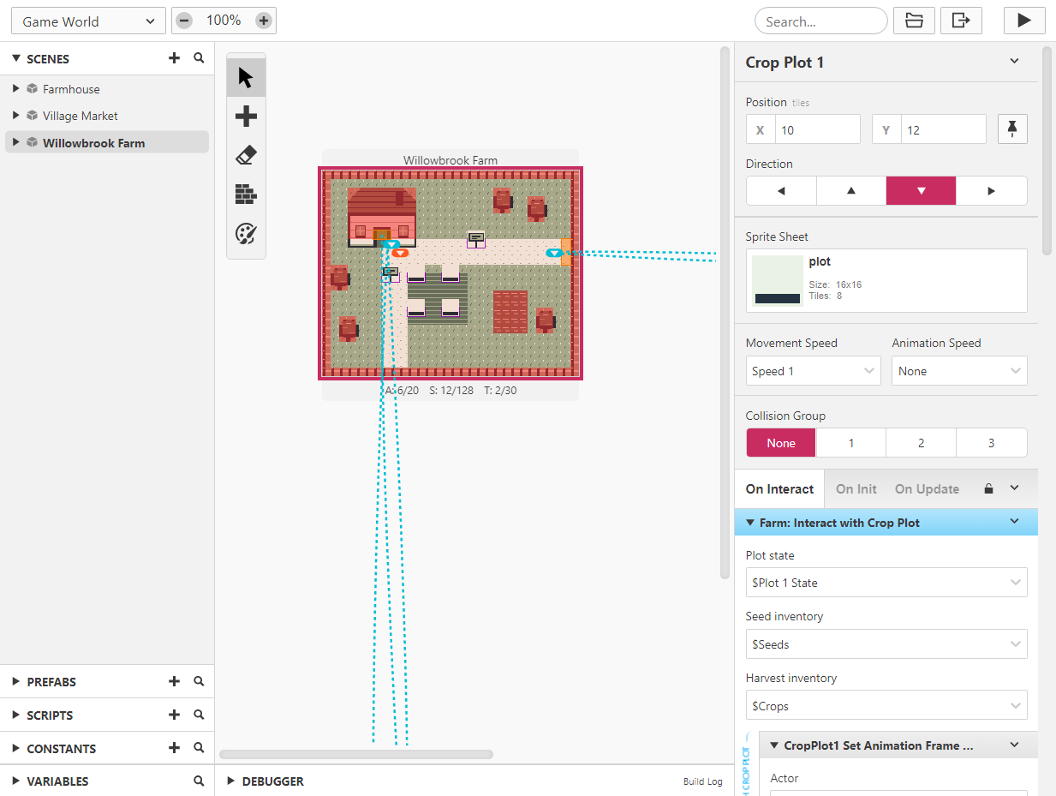This screenshot has height=796, width=1056.
Task: Select the pointer Select tool
Action: pyautogui.click(x=246, y=78)
